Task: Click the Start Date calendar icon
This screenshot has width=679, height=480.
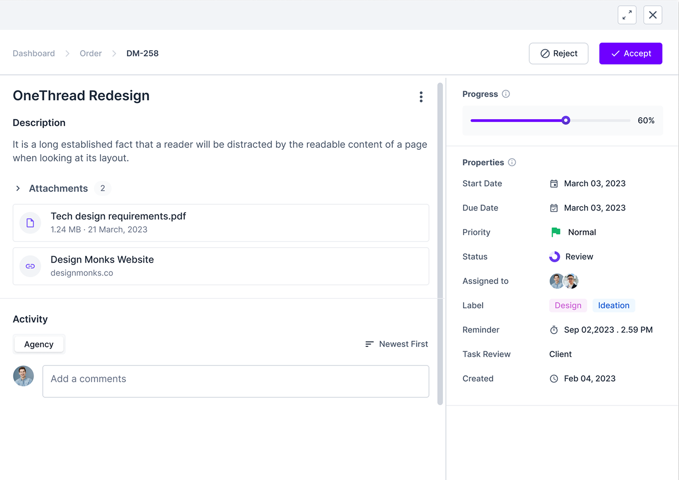Action: pyautogui.click(x=554, y=183)
